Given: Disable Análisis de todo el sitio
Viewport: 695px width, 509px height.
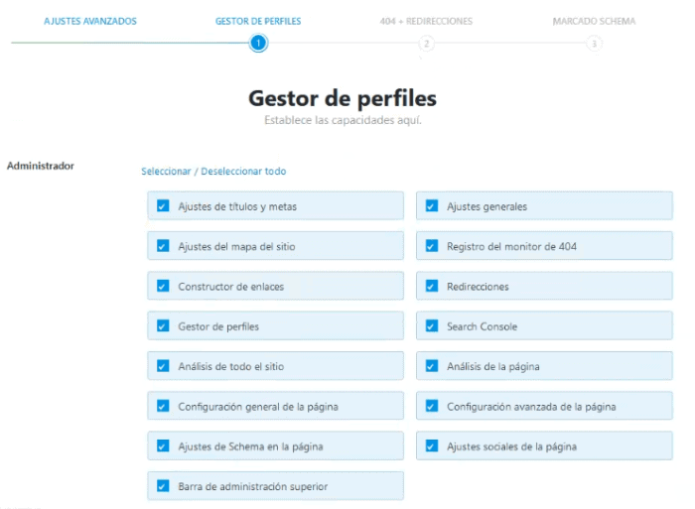Looking at the screenshot, I should coord(163,366).
